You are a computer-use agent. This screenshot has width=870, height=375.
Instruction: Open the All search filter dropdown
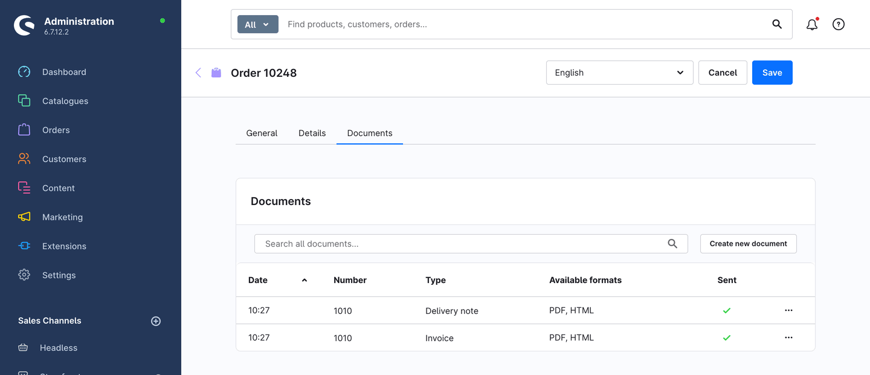258,24
